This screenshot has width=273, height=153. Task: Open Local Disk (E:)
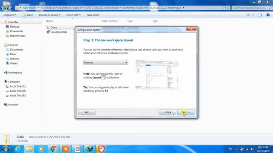pos(18,96)
